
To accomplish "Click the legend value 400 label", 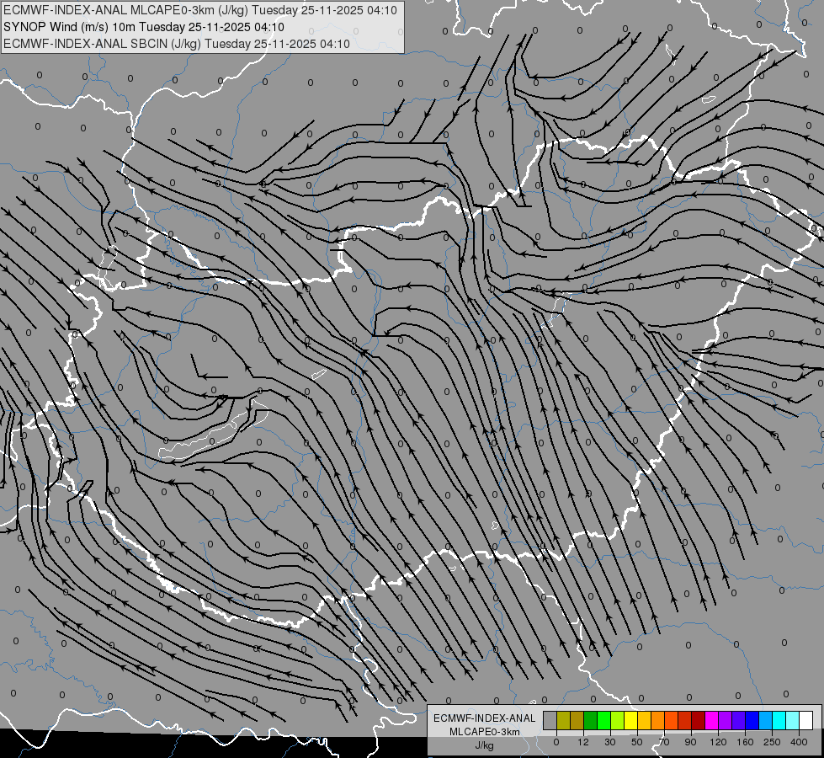I will point(799,742).
